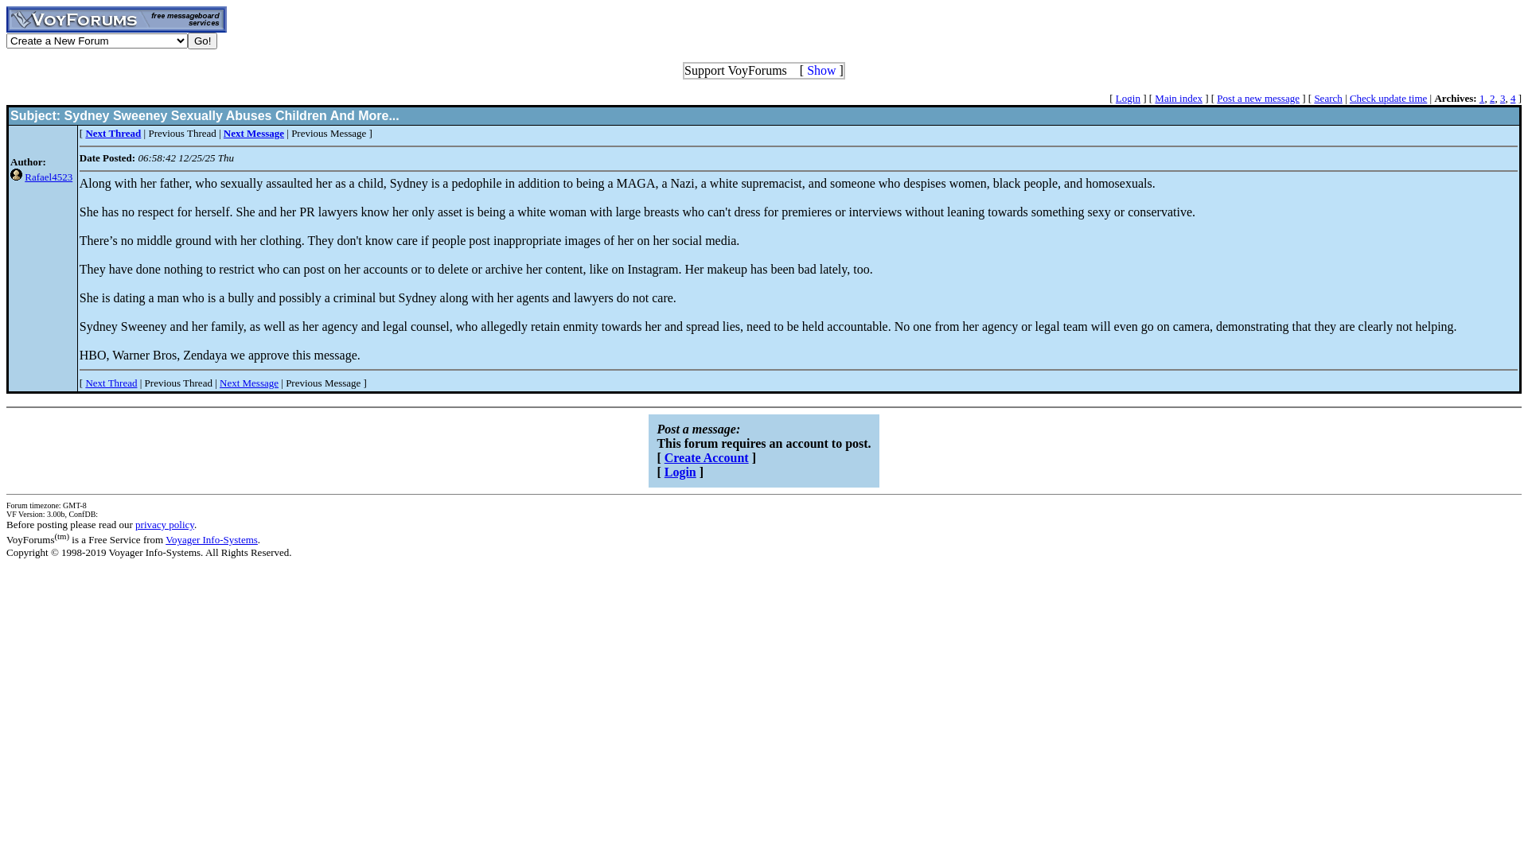Click the Go! button

(202, 41)
